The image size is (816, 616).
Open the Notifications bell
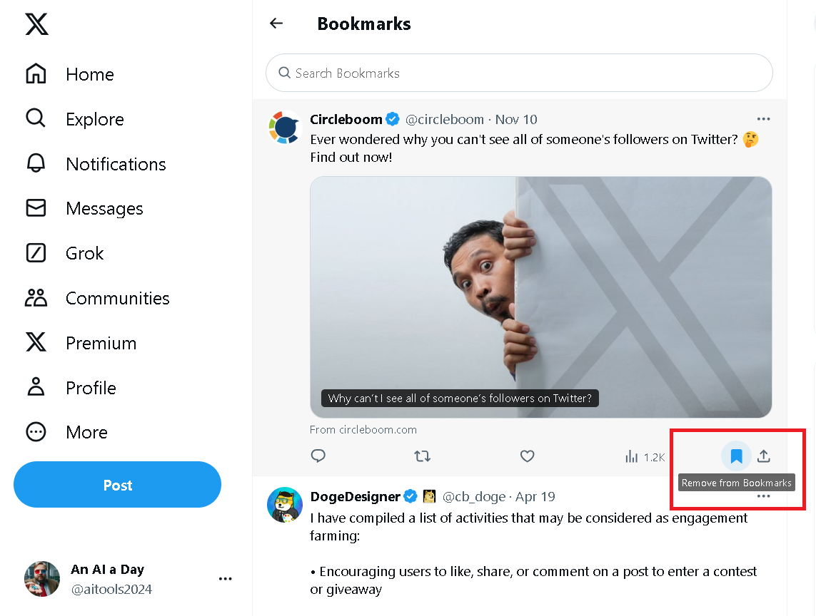[36, 163]
